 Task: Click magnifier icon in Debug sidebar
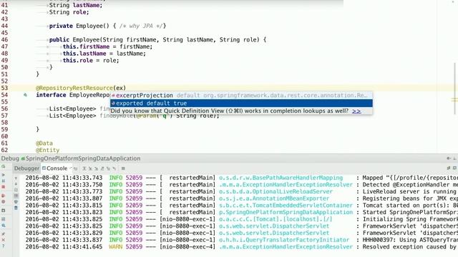point(3,226)
